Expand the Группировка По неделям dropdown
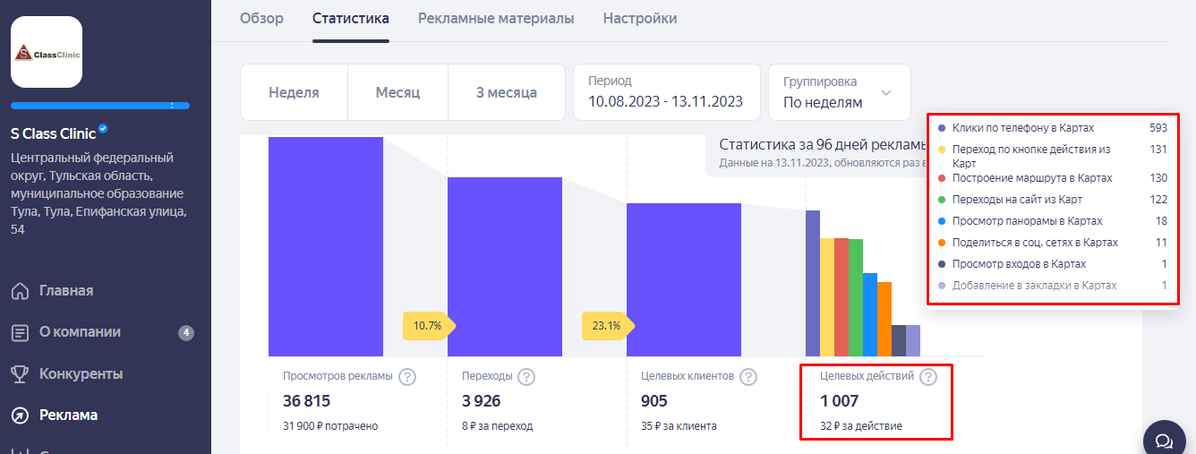 840,92
